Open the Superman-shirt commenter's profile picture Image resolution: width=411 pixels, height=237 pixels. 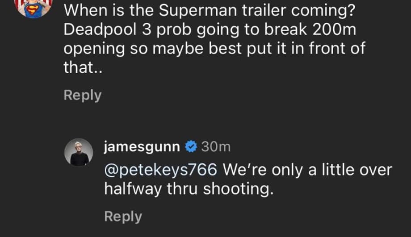35,8
